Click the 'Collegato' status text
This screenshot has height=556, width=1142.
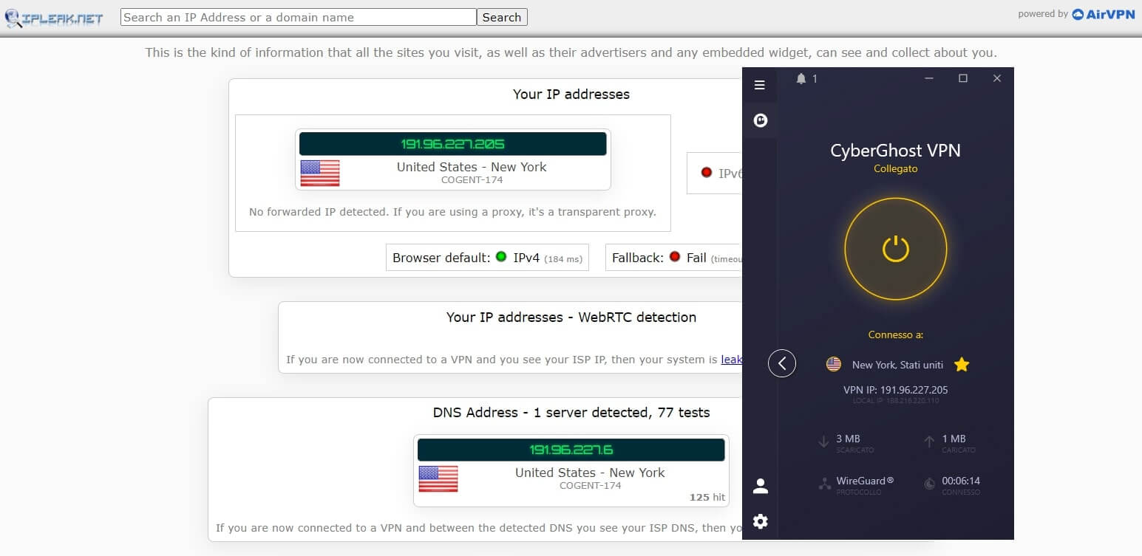(895, 169)
